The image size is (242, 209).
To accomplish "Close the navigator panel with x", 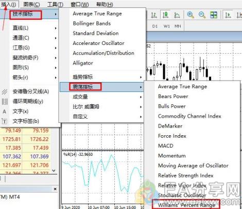I will pyautogui.click(x=55, y=189).
